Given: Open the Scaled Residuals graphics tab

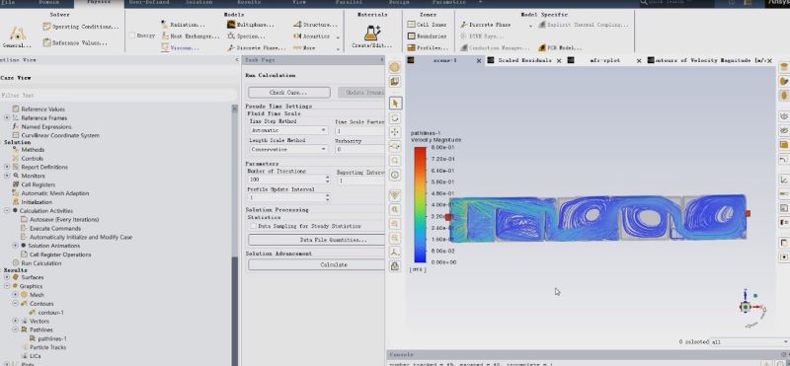Looking at the screenshot, I should (x=524, y=60).
